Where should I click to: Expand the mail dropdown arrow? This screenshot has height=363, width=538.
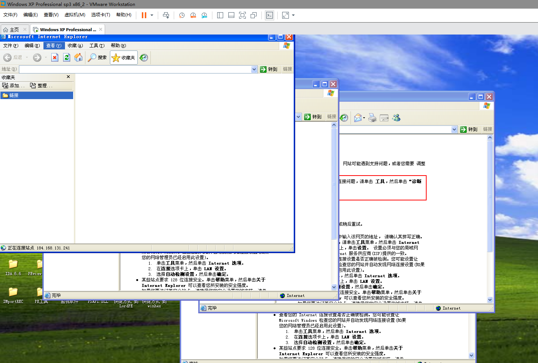pyautogui.click(x=364, y=118)
